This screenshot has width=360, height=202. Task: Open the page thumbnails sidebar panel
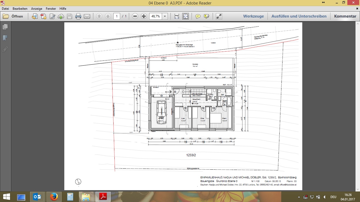(5, 27)
